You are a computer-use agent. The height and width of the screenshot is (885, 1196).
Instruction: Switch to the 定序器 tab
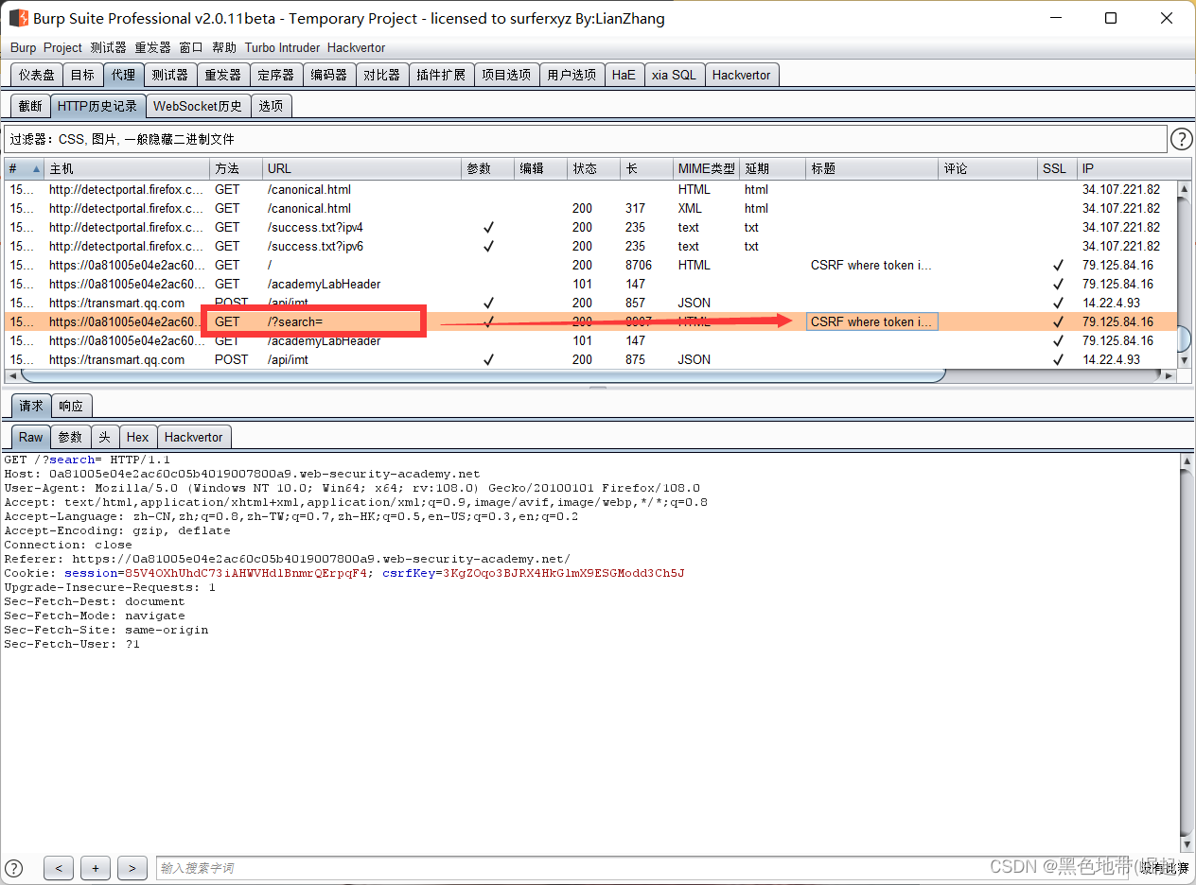click(x=276, y=75)
